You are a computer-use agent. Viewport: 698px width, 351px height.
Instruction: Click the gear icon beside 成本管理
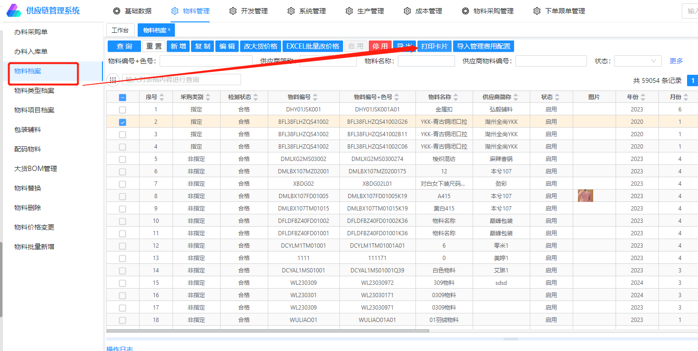(407, 11)
